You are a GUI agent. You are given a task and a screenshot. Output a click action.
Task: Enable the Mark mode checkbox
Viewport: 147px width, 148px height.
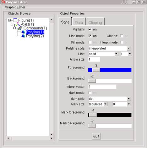pos(90,93)
